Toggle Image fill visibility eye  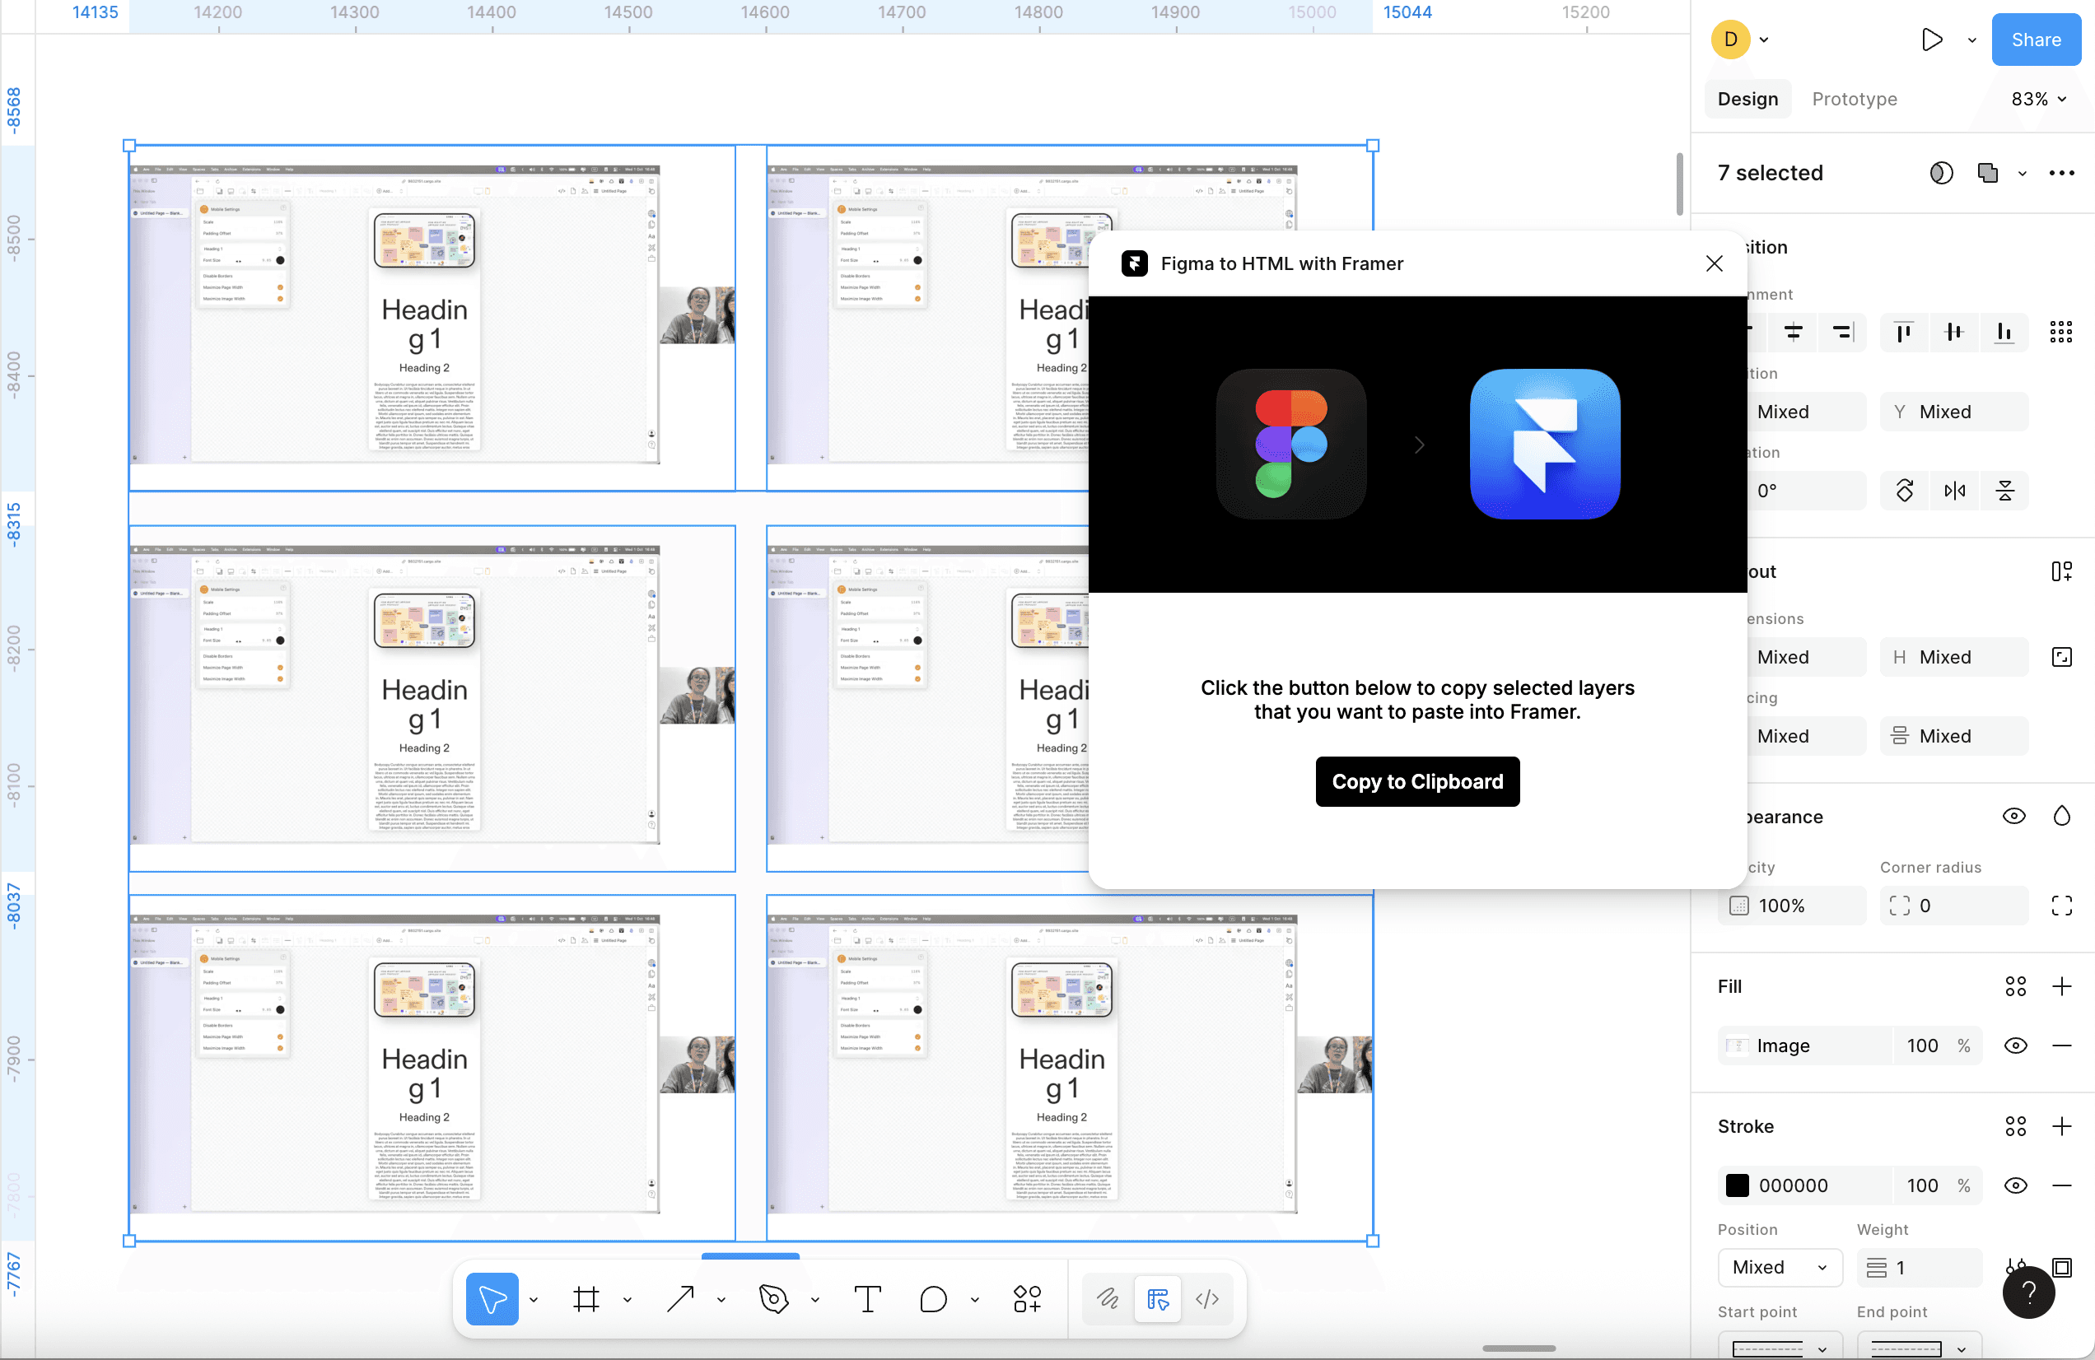pyautogui.click(x=2015, y=1045)
